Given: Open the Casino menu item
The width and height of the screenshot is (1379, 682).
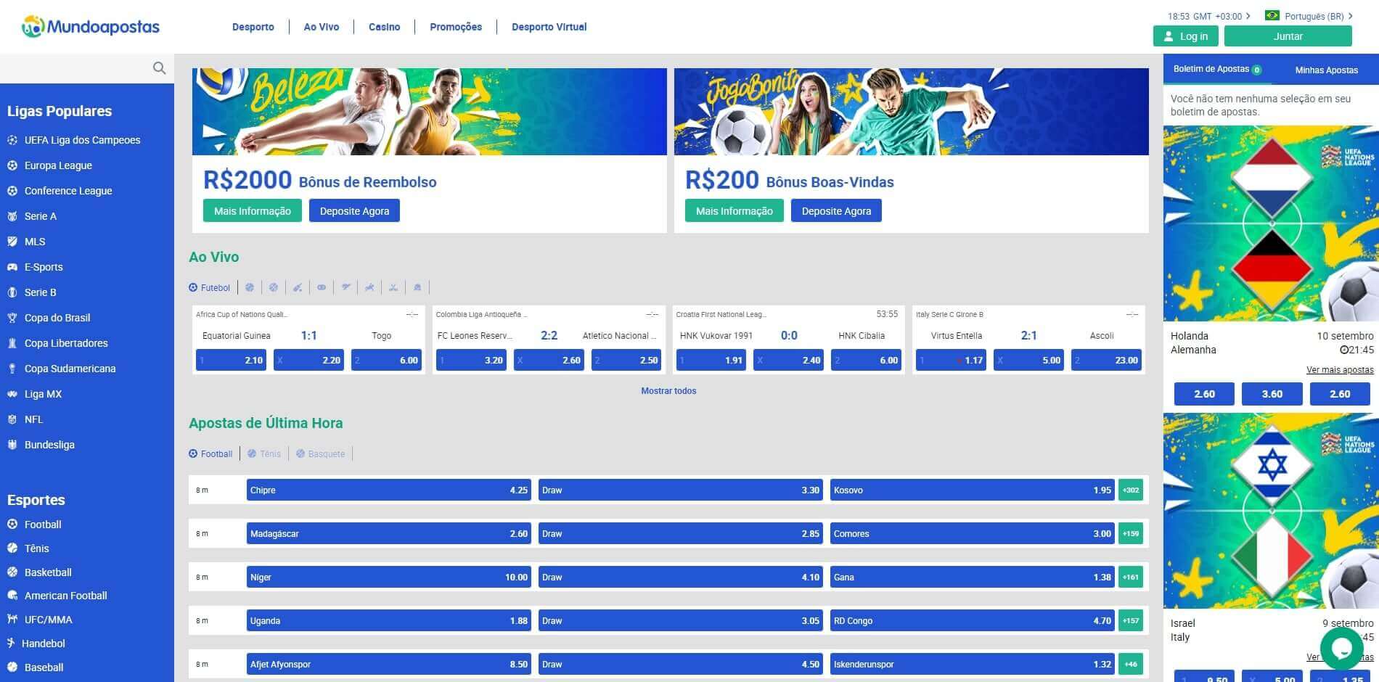Looking at the screenshot, I should [383, 27].
